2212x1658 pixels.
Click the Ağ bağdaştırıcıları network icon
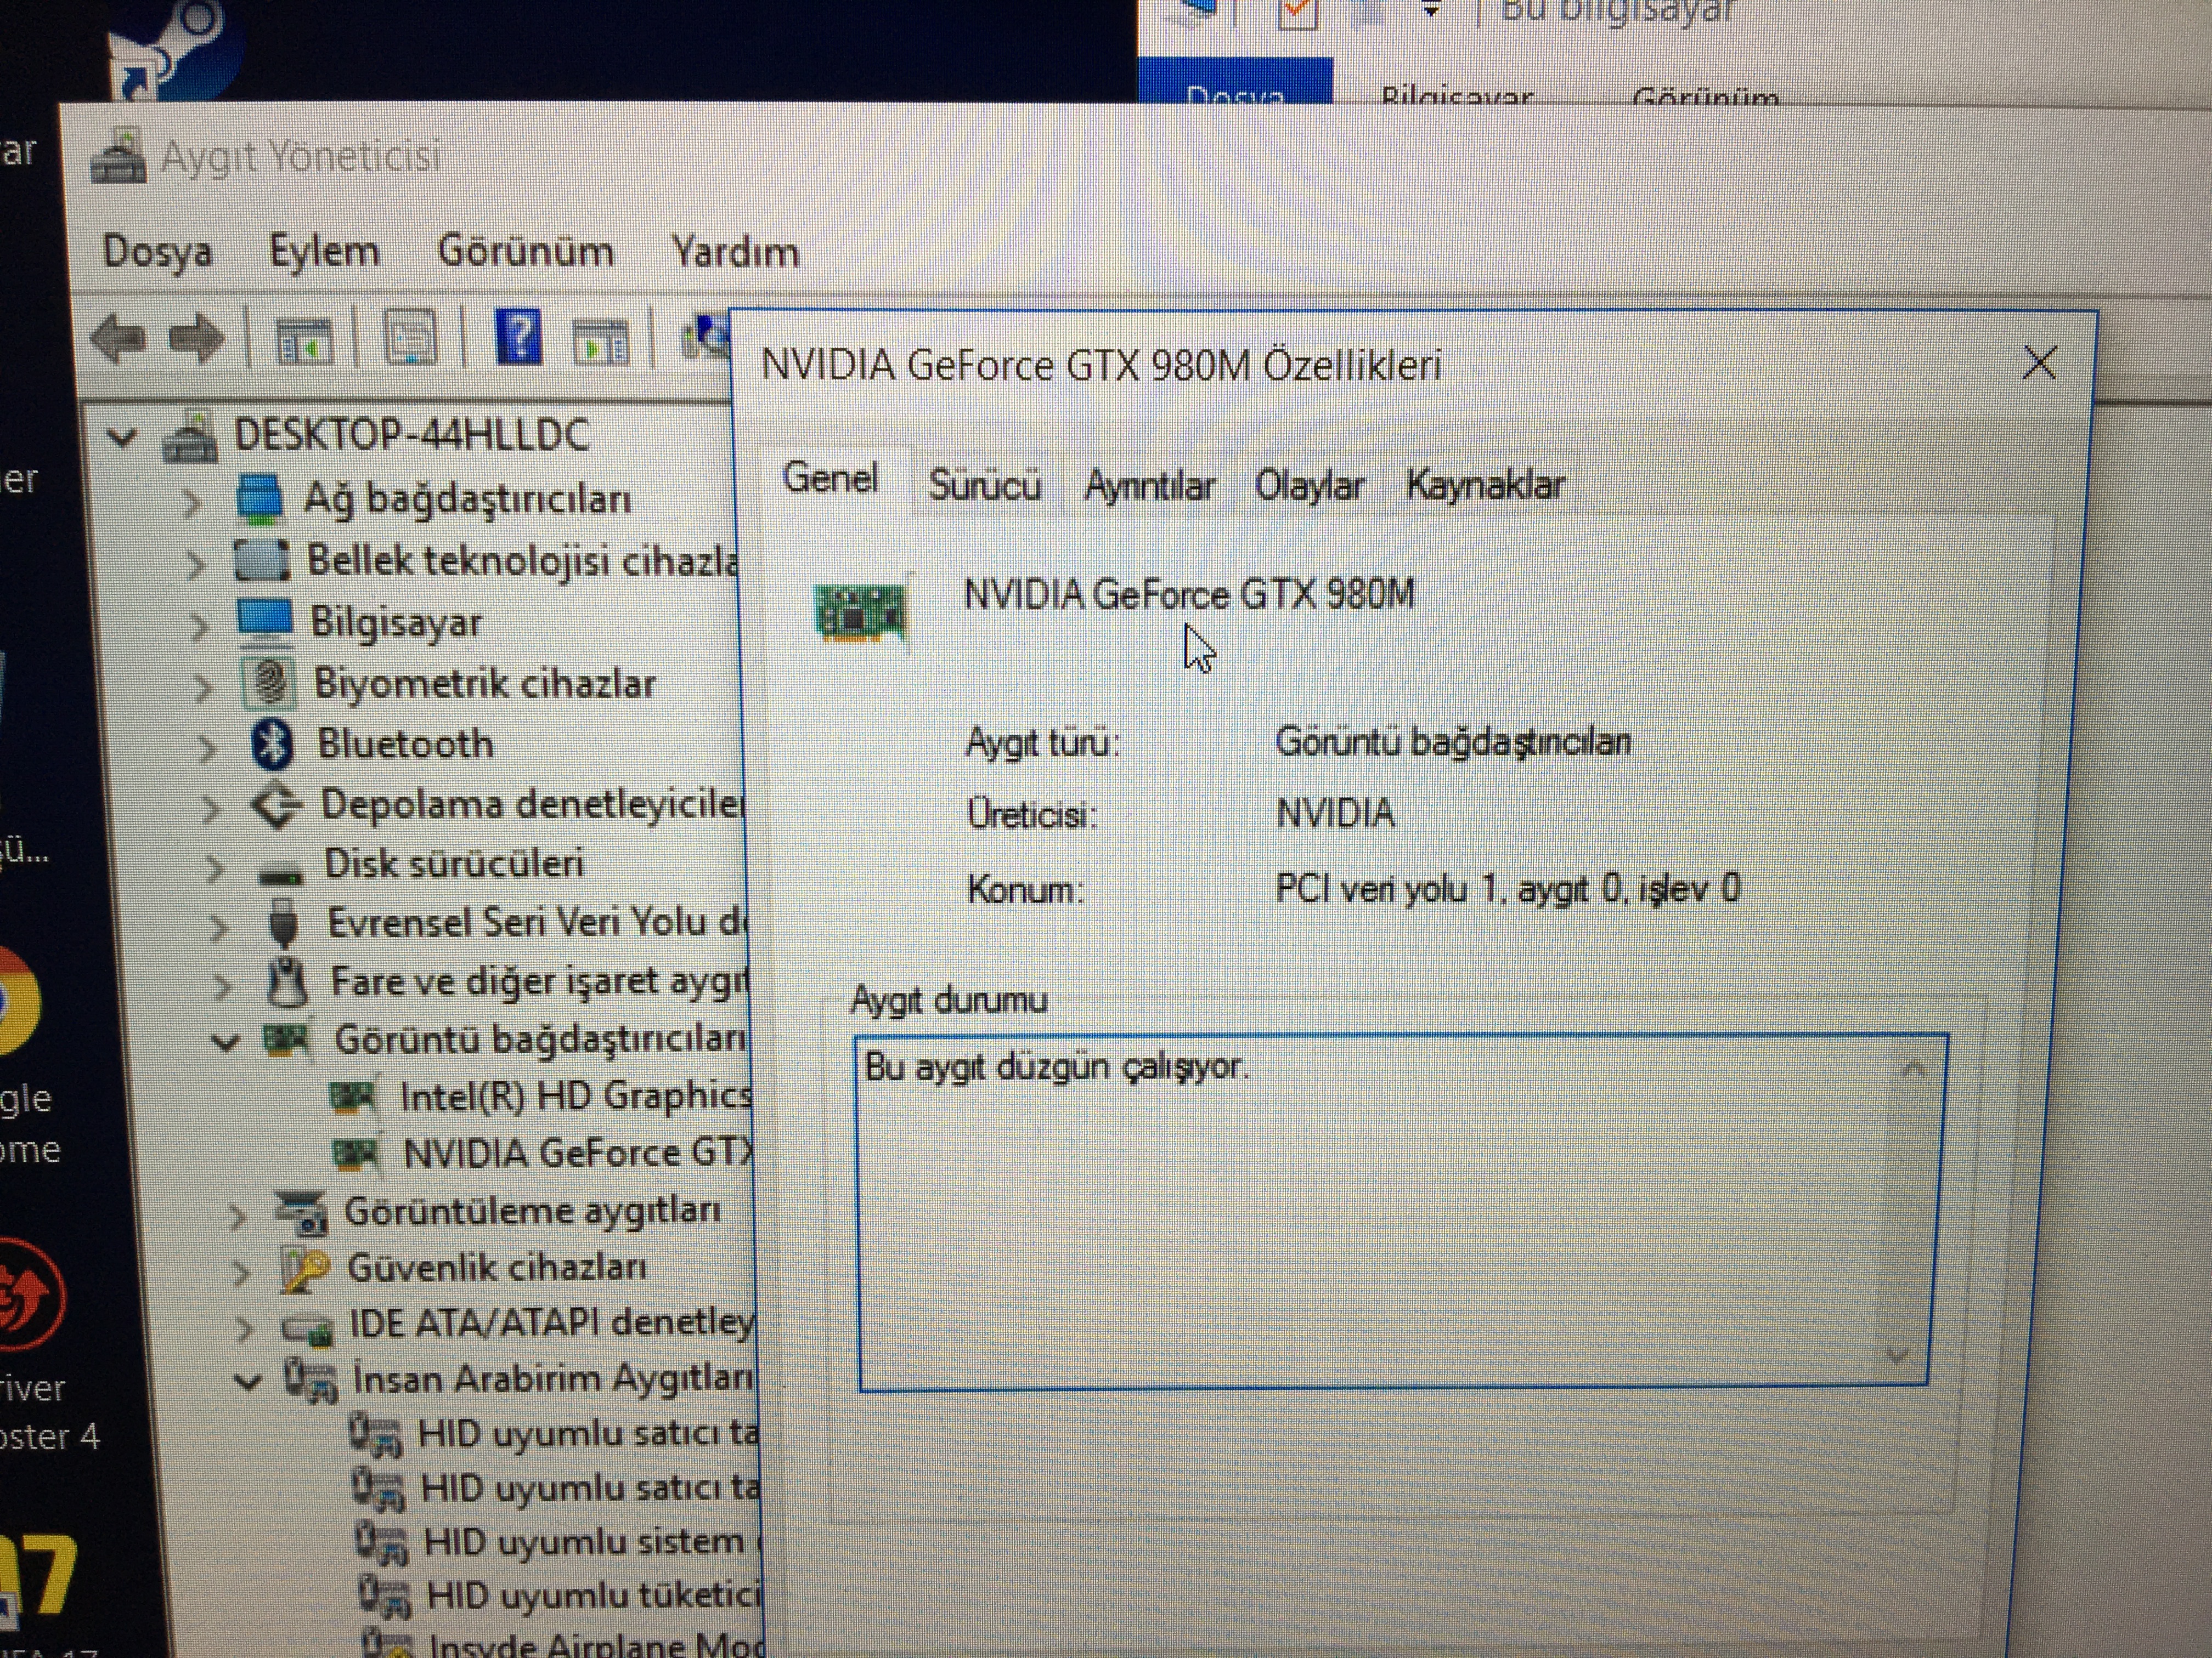[x=260, y=498]
